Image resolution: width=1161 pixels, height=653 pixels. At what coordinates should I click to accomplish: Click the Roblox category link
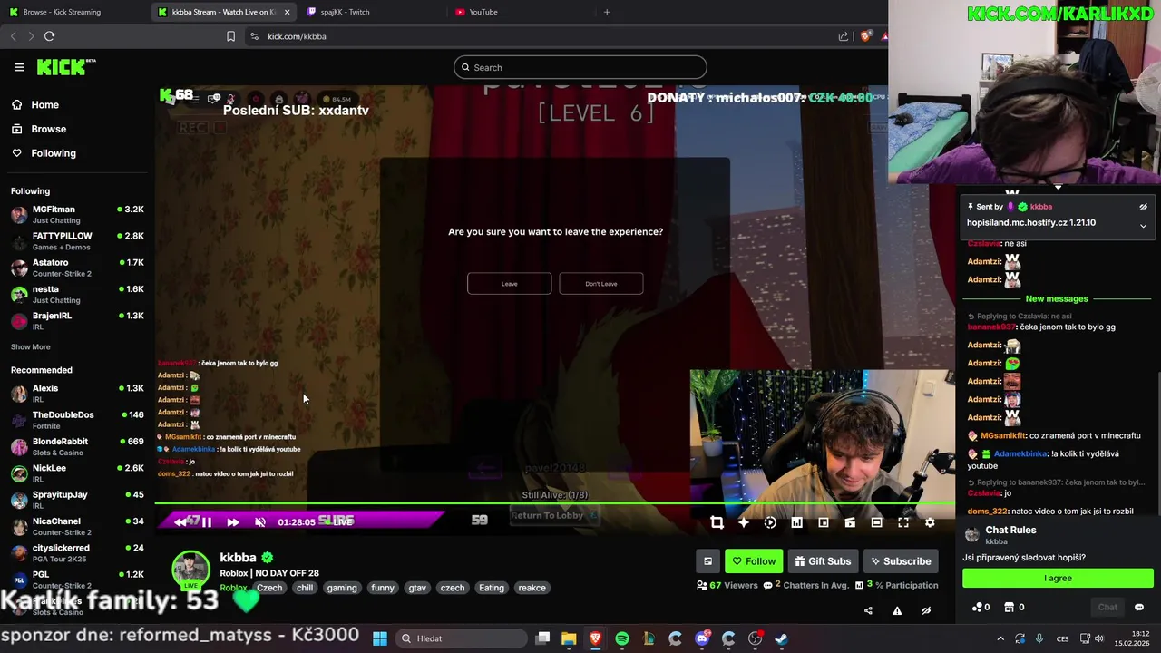tap(233, 588)
